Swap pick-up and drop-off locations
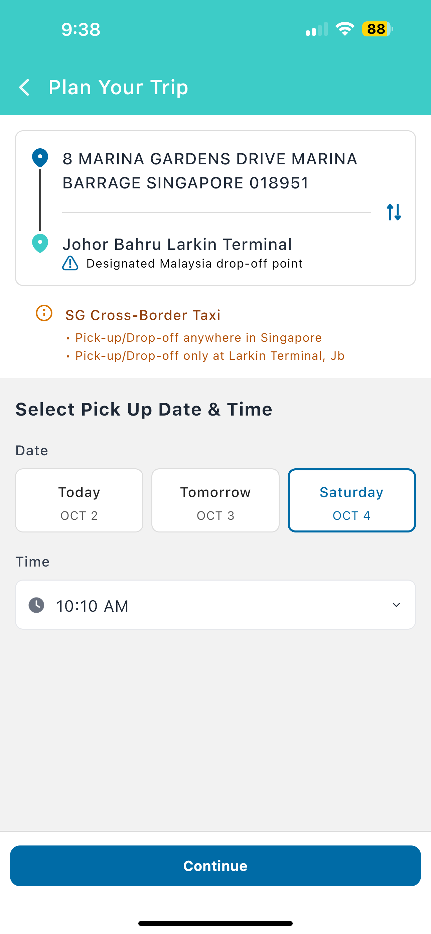The width and height of the screenshot is (431, 934). point(394,212)
